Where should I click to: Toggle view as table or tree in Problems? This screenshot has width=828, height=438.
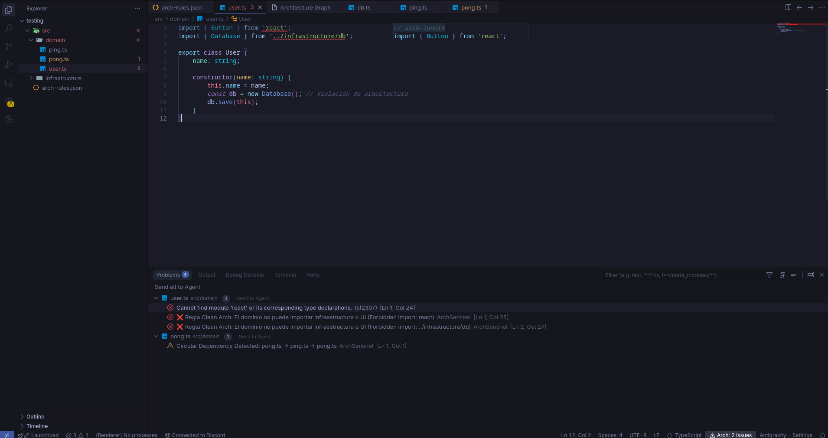(793, 275)
